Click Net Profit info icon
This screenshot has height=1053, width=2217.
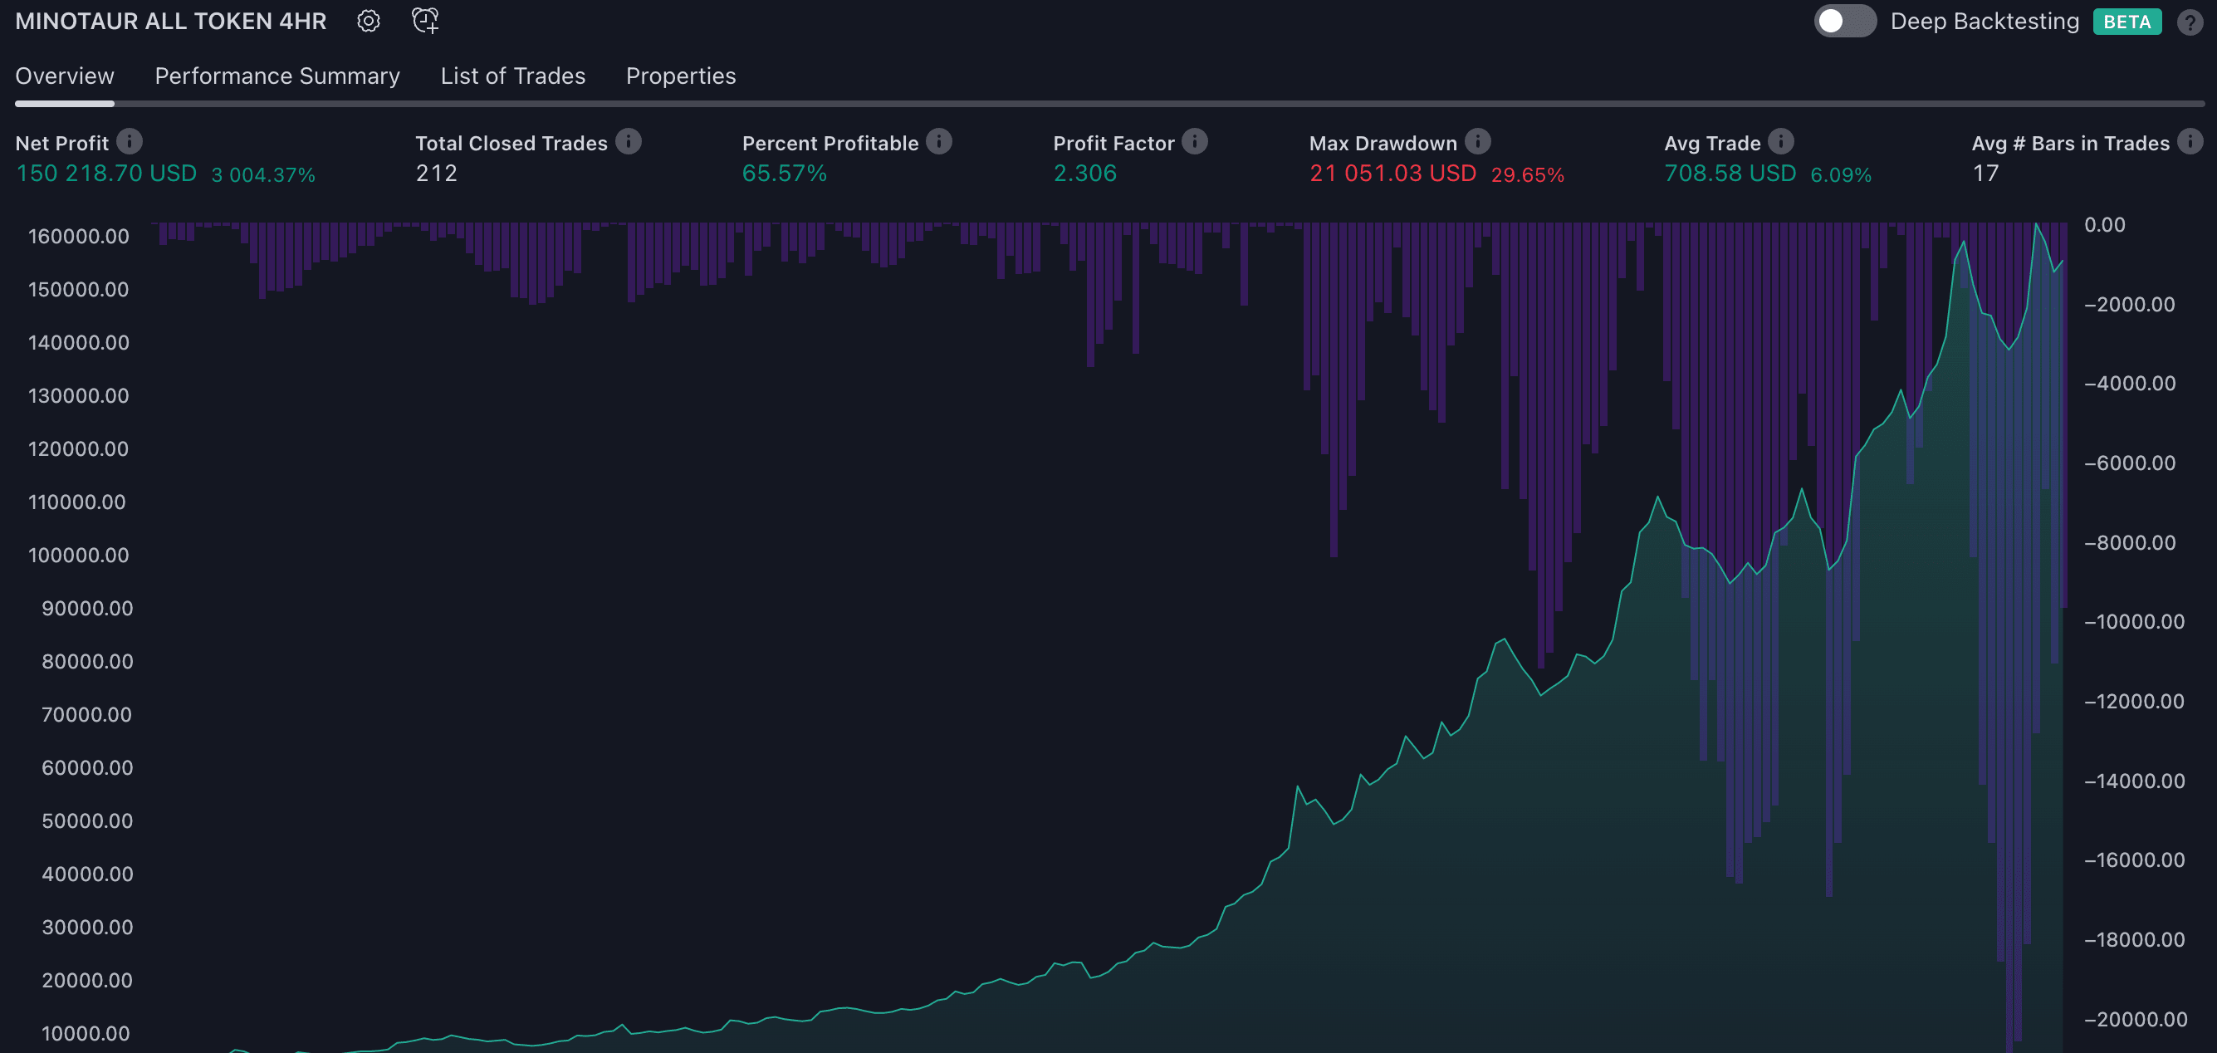coord(130,141)
